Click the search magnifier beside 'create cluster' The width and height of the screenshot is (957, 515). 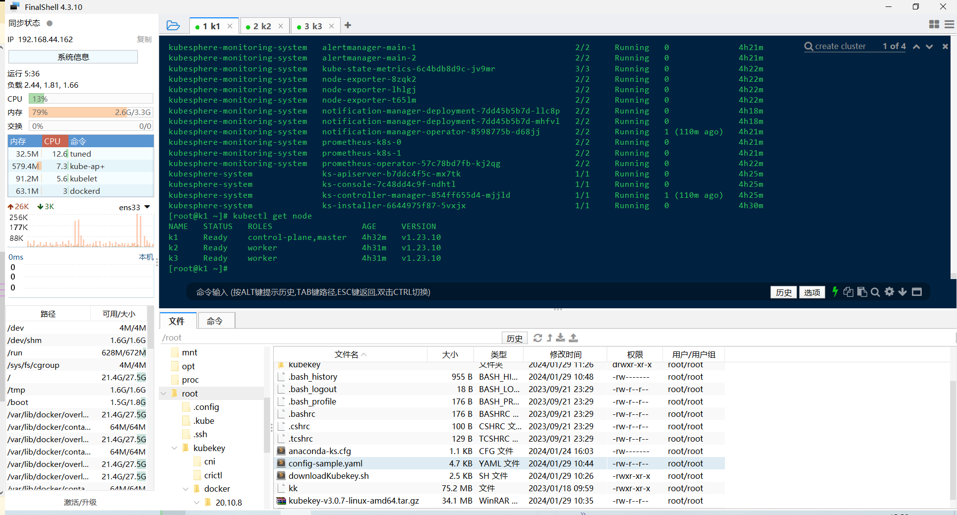tap(809, 47)
